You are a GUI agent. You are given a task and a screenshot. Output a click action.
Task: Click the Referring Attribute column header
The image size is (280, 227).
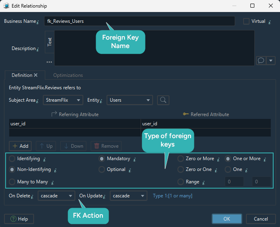(x=75, y=114)
